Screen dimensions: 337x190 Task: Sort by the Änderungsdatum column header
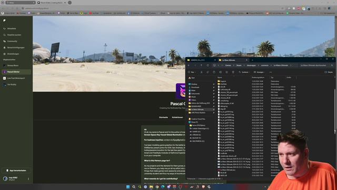coord(258,78)
